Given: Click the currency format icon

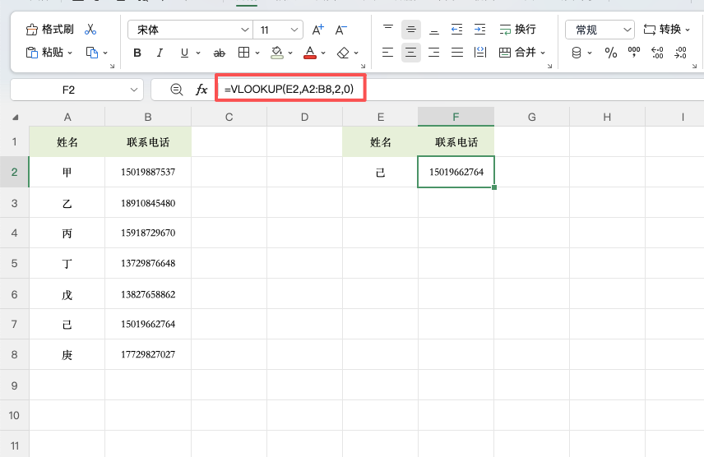Looking at the screenshot, I should point(577,53).
